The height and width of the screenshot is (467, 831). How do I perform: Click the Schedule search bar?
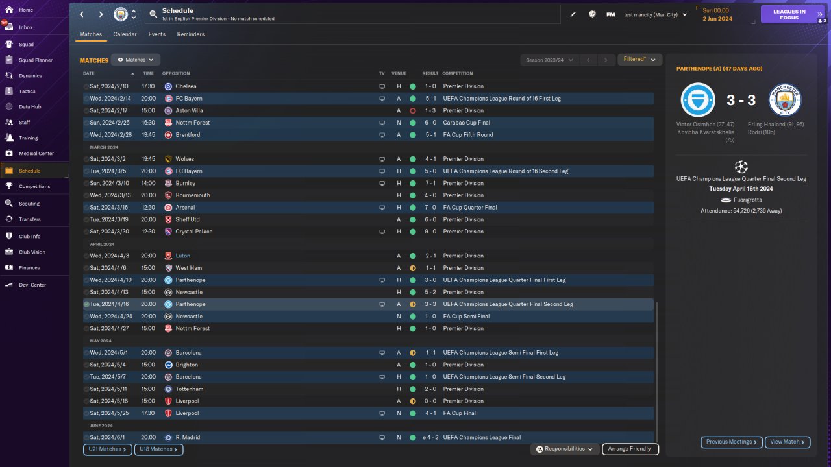click(x=354, y=14)
